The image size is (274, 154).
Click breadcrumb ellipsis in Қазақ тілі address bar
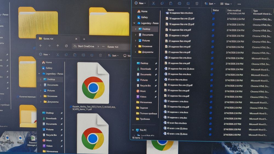pos(103,47)
